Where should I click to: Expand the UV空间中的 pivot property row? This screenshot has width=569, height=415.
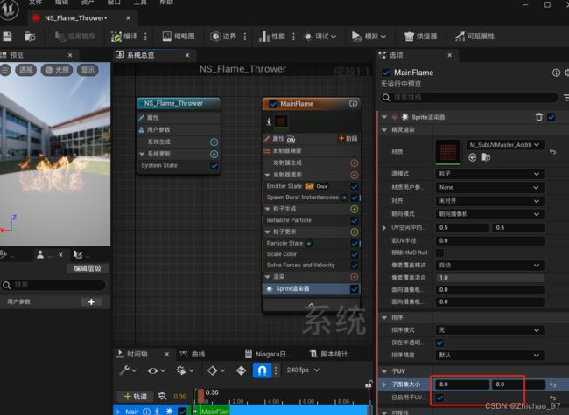pyautogui.click(x=384, y=228)
